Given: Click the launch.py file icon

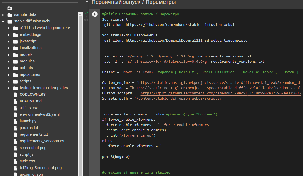Looking at the screenshot, I should pos(15,121).
